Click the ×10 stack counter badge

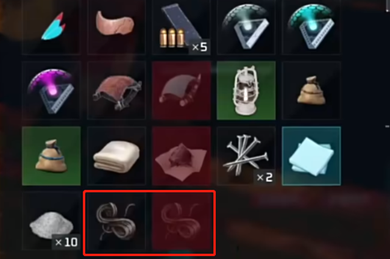tap(66, 242)
